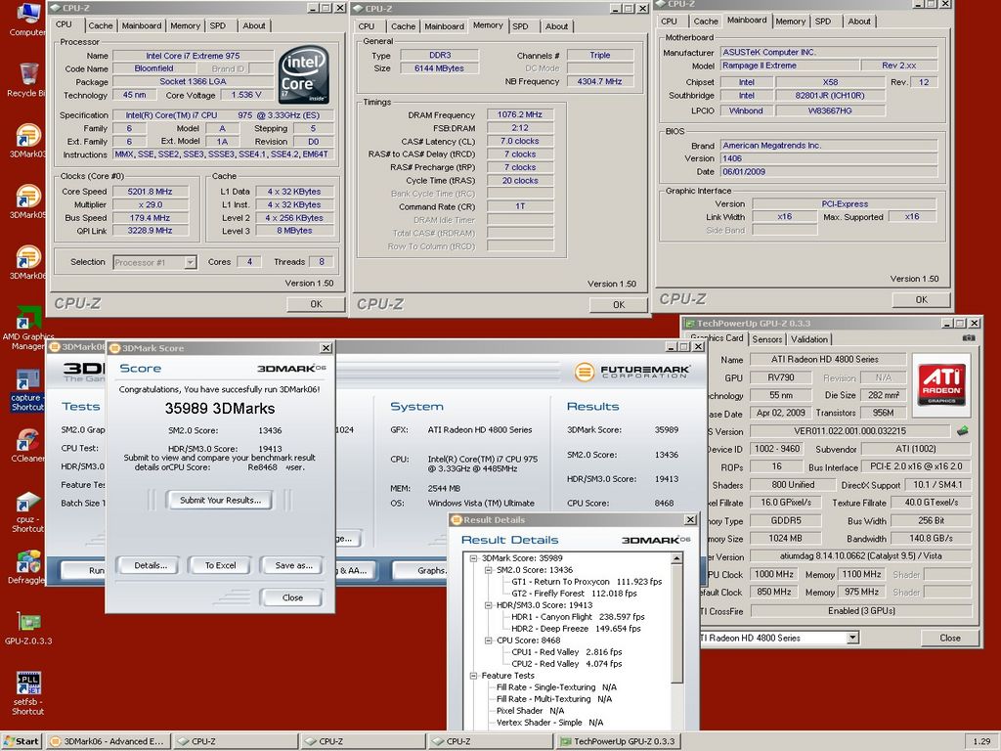Select the CPU tab in the Memory CPU-Z window
Image resolution: width=1001 pixels, height=751 pixels.
pyautogui.click(x=367, y=26)
